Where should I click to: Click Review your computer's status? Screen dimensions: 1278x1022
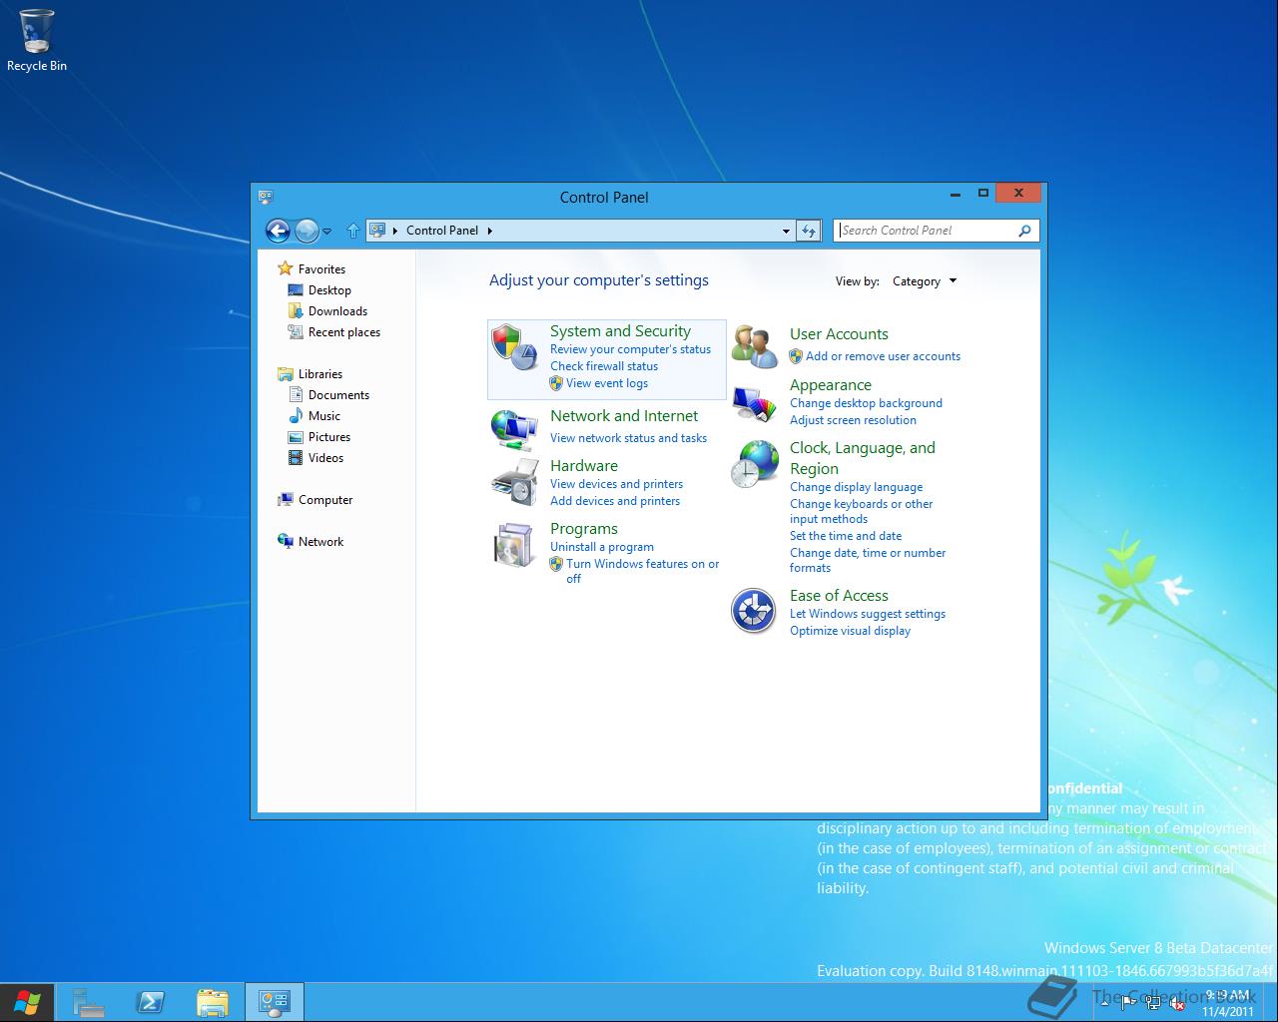[630, 349]
